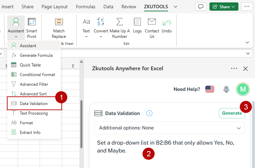Click the Generate button

(x=232, y=113)
